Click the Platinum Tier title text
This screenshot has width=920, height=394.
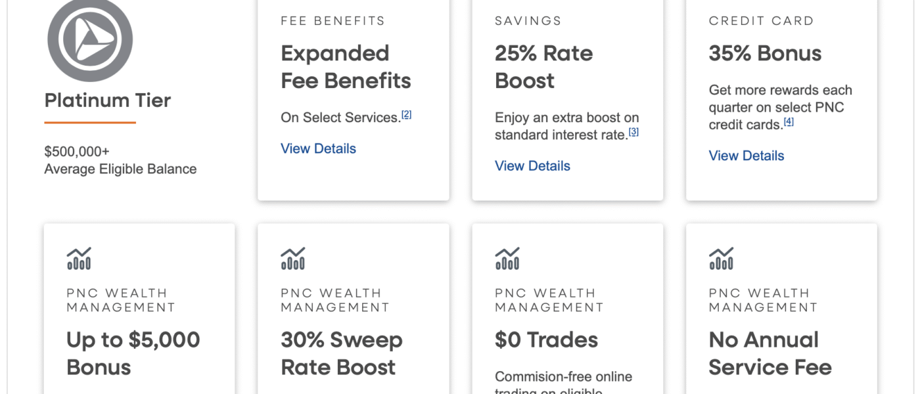pos(108,100)
